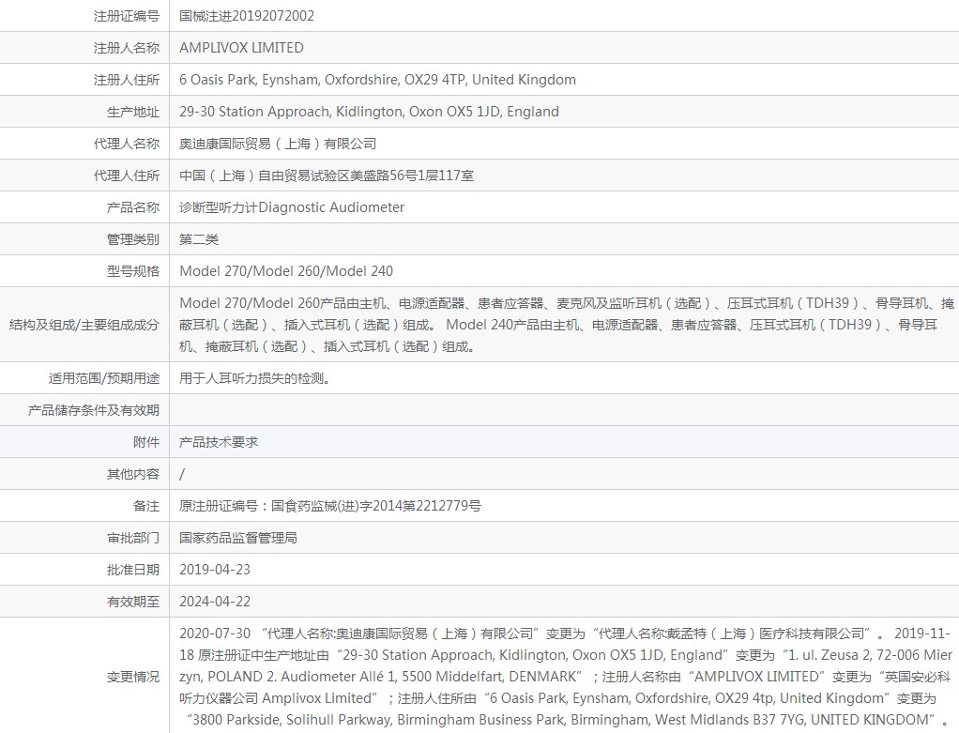This screenshot has width=959, height=733.
Task: Click the 其他内容 label
Action: [x=132, y=474]
